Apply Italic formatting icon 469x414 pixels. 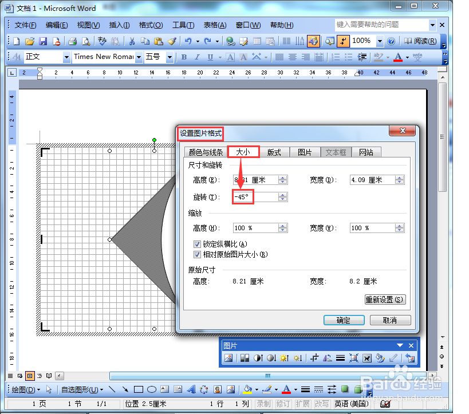[197, 57]
